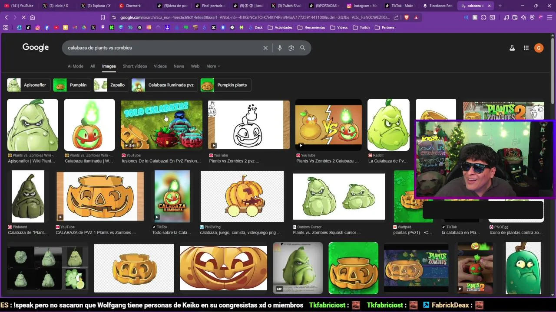
Task: Open the Brave Shields lion icon
Action: coord(407,17)
